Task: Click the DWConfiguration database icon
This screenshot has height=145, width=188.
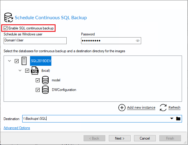Action: (x=45, y=90)
